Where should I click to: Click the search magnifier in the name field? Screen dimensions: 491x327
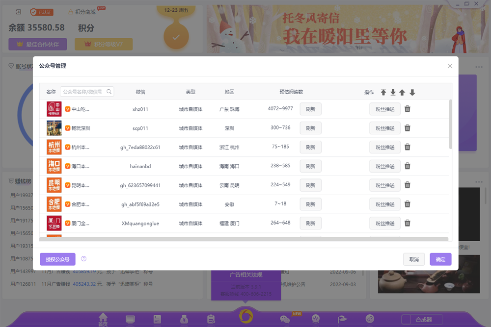[109, 91]
